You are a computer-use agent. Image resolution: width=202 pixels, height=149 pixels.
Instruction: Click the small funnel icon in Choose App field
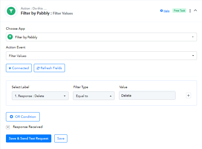[x=10, y=37]
